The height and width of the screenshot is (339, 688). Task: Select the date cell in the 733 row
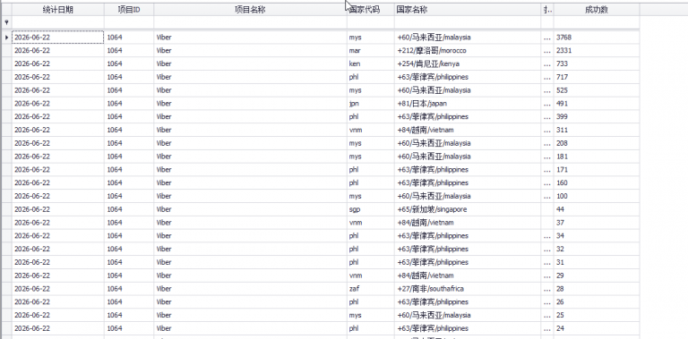point(58,64)
